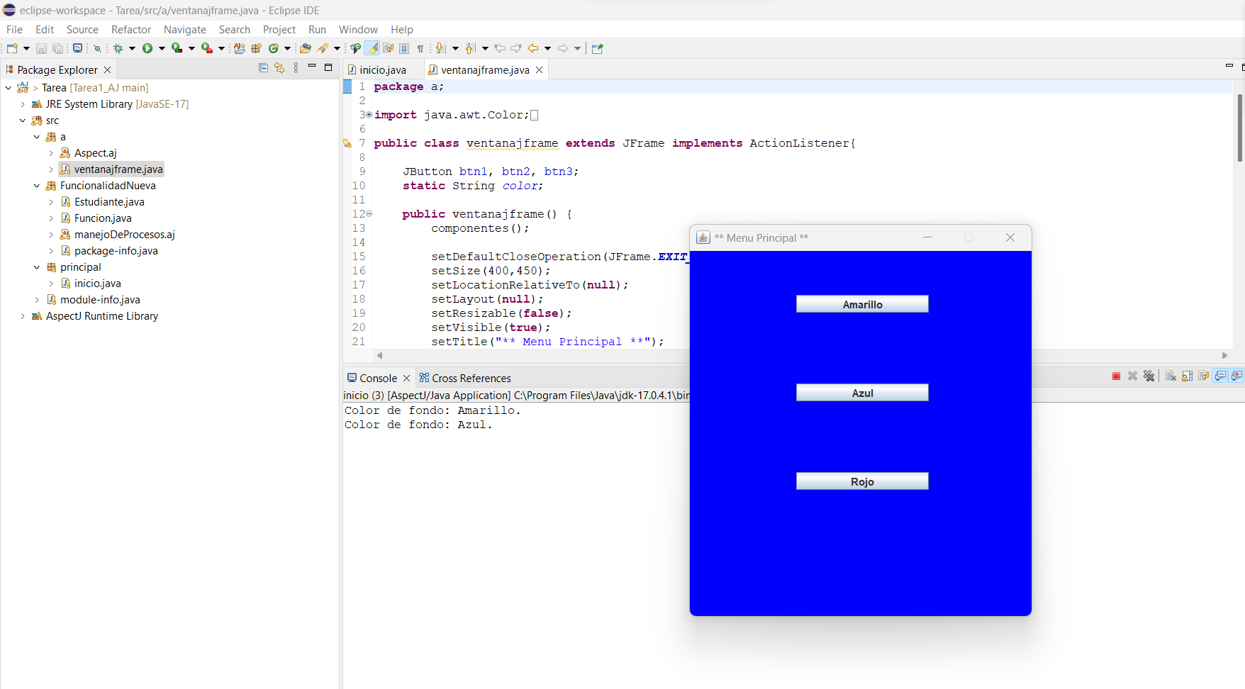The width and height of the screenshot is (1245, 689).
Task: Select Aspect.aj in the Package Explorer
Action: (x=96, y=152)
